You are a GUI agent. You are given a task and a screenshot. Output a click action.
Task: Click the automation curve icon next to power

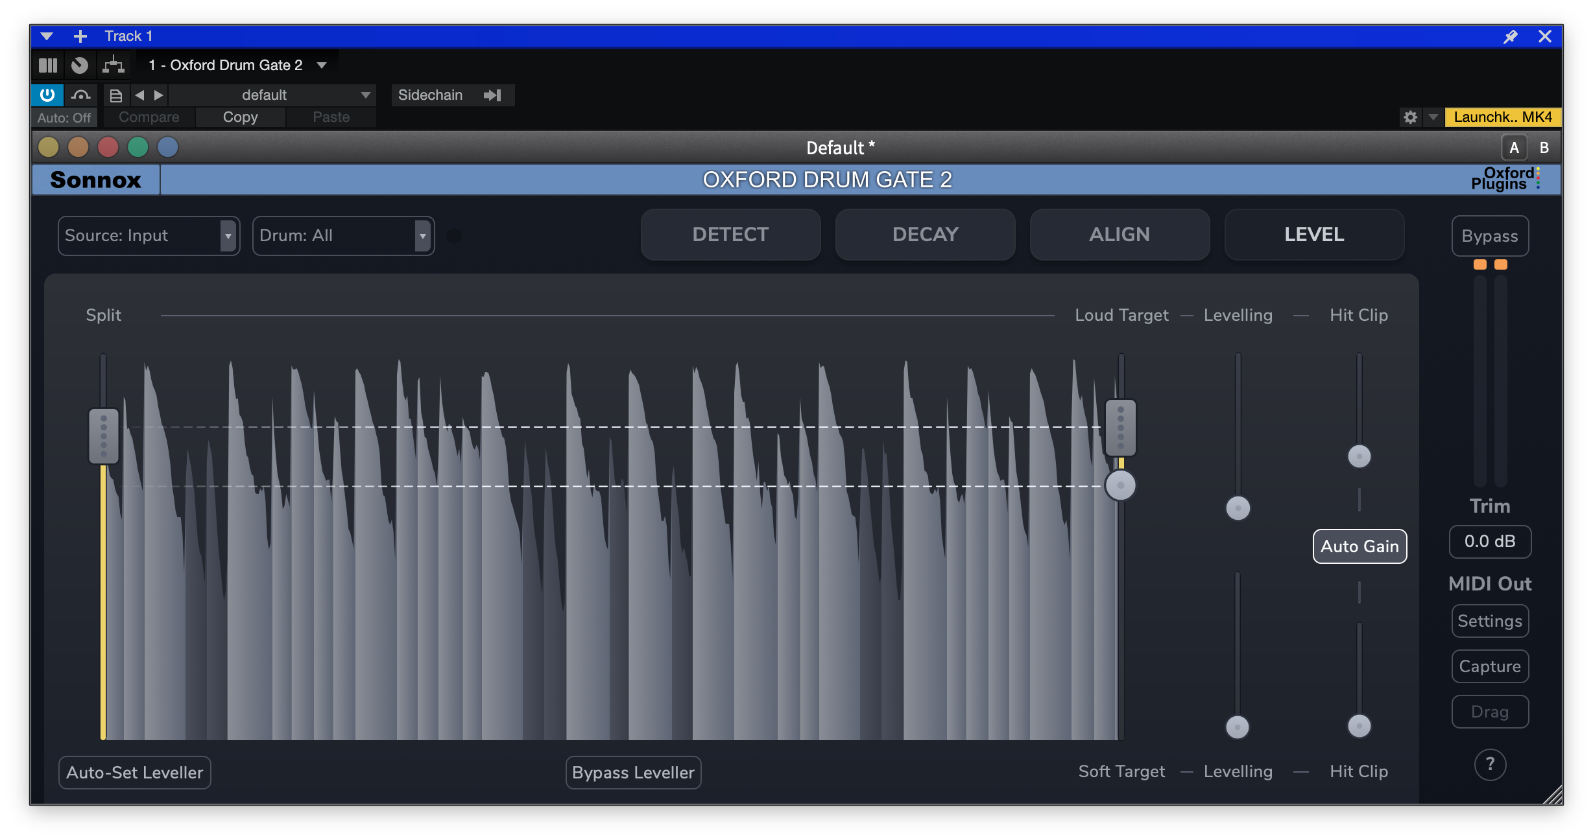point(81,95)
